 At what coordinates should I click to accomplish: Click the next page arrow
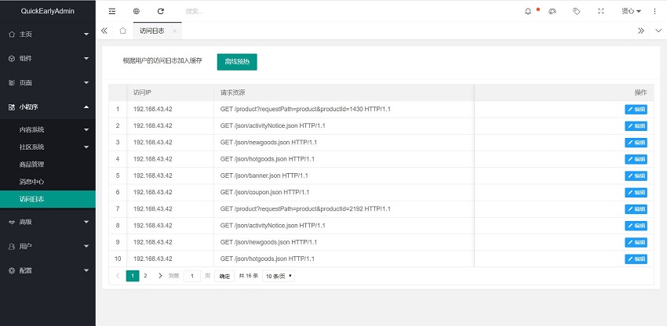point(160,276)
